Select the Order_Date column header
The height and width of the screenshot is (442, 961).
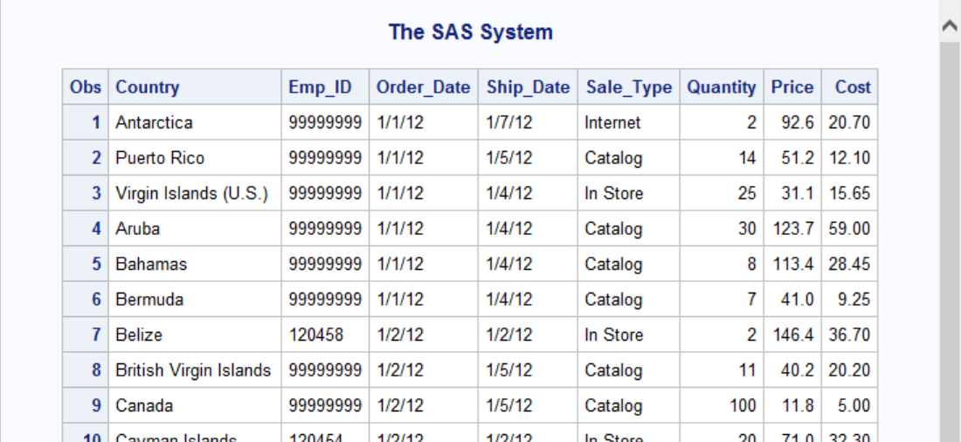coord(423,87)
